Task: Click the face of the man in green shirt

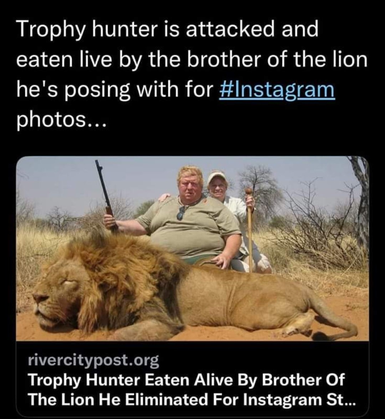Action: tap(191, 186)
